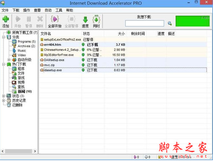213x161 pixels.
Task: Select 热门下载 hot downloads node
Action: [19, 64]
